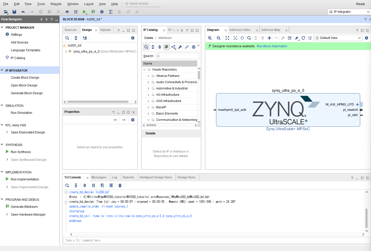Click the key License icon in IP Catalog
Image resolution: width=371 pixels, height=251 pixels.
187,47
